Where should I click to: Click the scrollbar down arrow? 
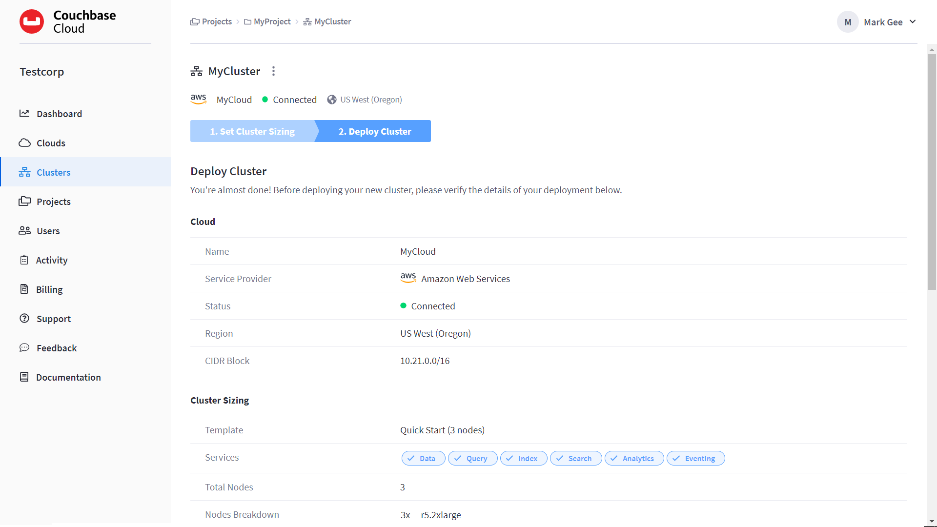coord(932,522)
